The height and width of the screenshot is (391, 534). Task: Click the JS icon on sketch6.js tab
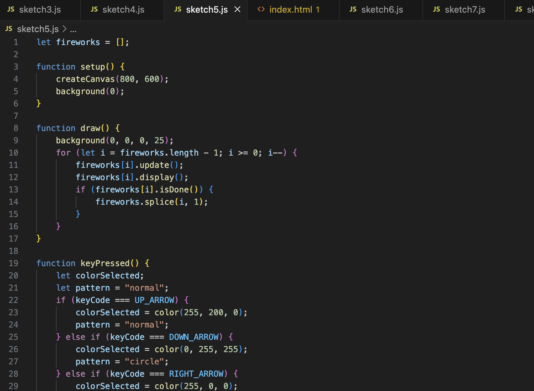[353, 9]
